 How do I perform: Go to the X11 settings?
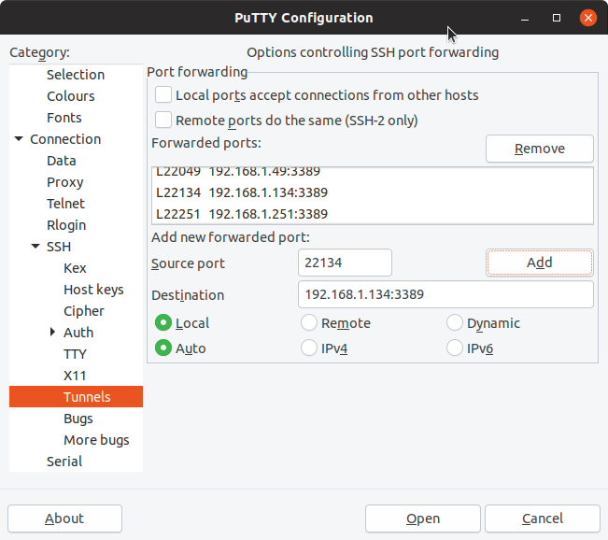point(75,376)
